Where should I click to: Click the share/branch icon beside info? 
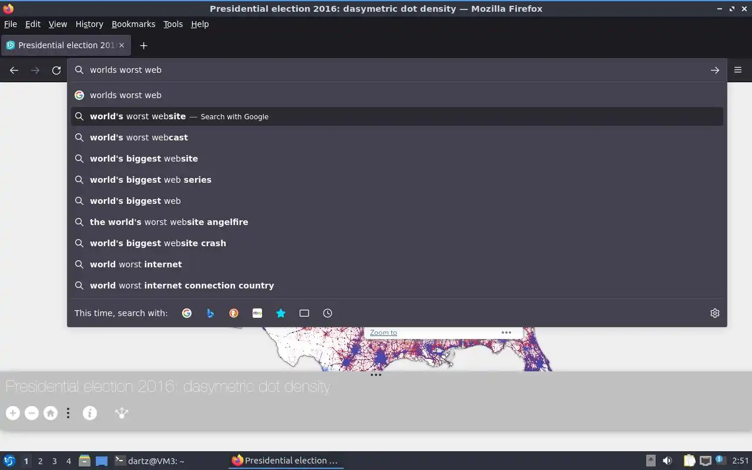[x=122, y=413]
